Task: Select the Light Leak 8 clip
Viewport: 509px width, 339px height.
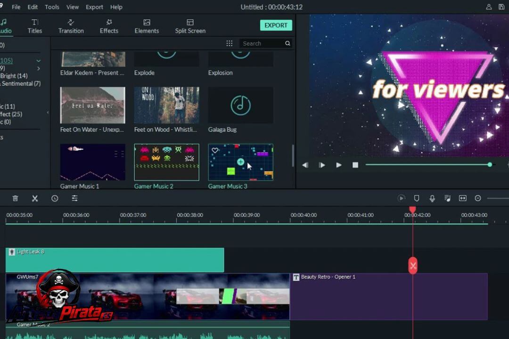Action: coord(115,260)
